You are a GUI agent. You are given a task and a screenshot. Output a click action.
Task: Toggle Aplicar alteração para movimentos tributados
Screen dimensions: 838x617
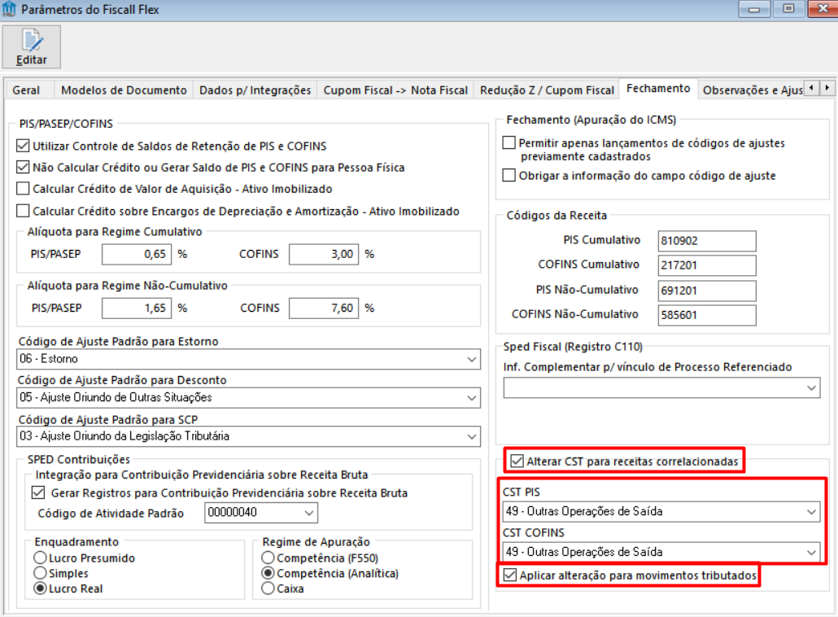[510, 575]
